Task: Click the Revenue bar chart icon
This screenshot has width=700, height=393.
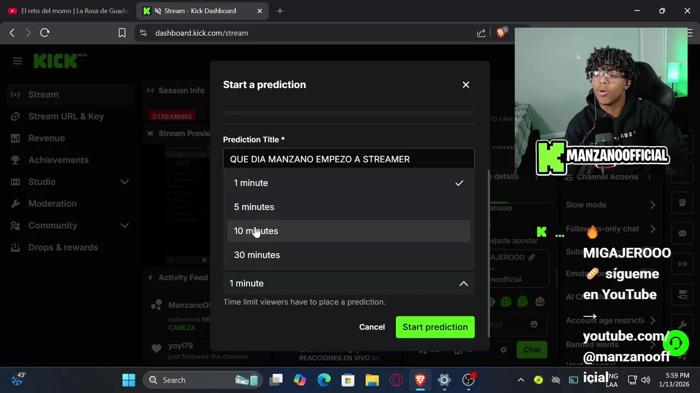Action: point(15,138)
